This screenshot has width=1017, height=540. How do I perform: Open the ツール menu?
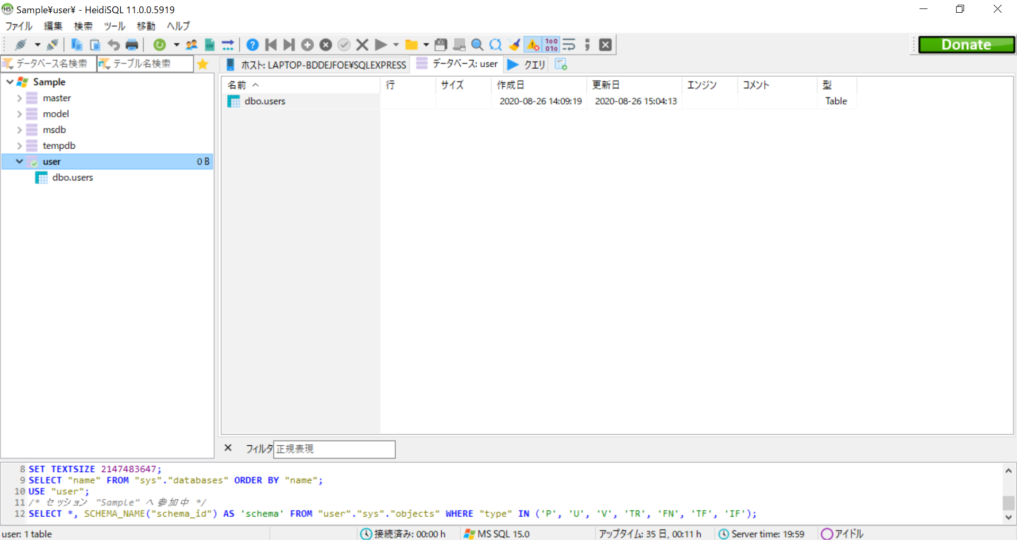pos(114,26)
